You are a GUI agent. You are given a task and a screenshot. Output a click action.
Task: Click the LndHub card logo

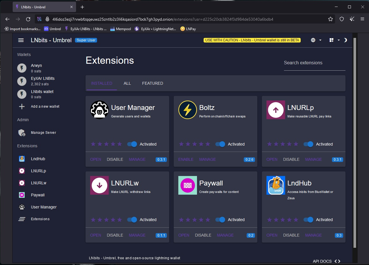tap(276, 185)
